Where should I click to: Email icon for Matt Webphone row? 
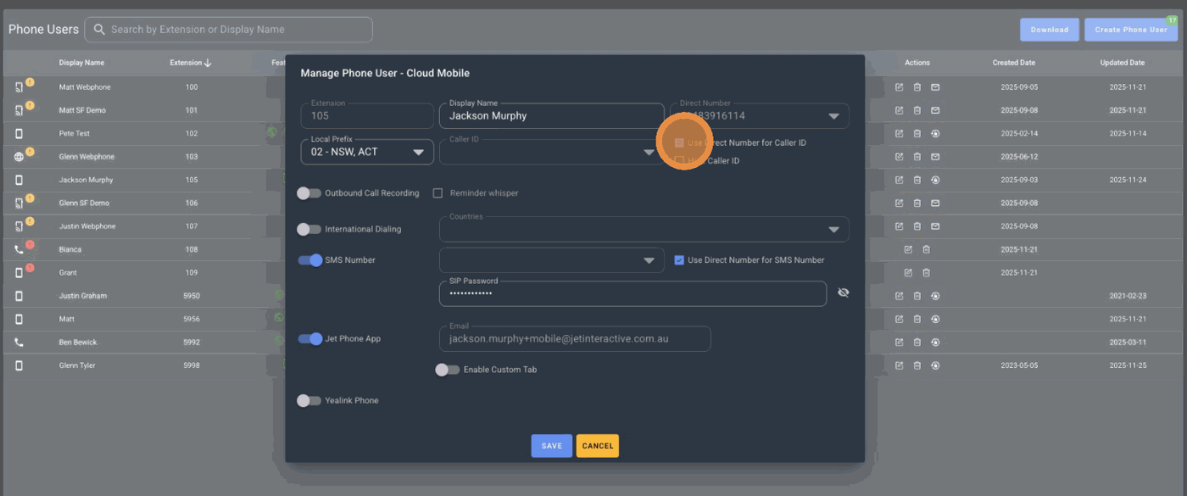935,86
